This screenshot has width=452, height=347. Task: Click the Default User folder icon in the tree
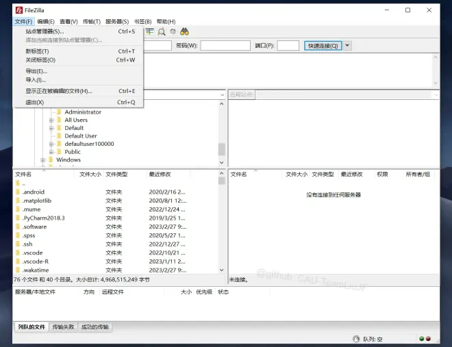point(59,136)
